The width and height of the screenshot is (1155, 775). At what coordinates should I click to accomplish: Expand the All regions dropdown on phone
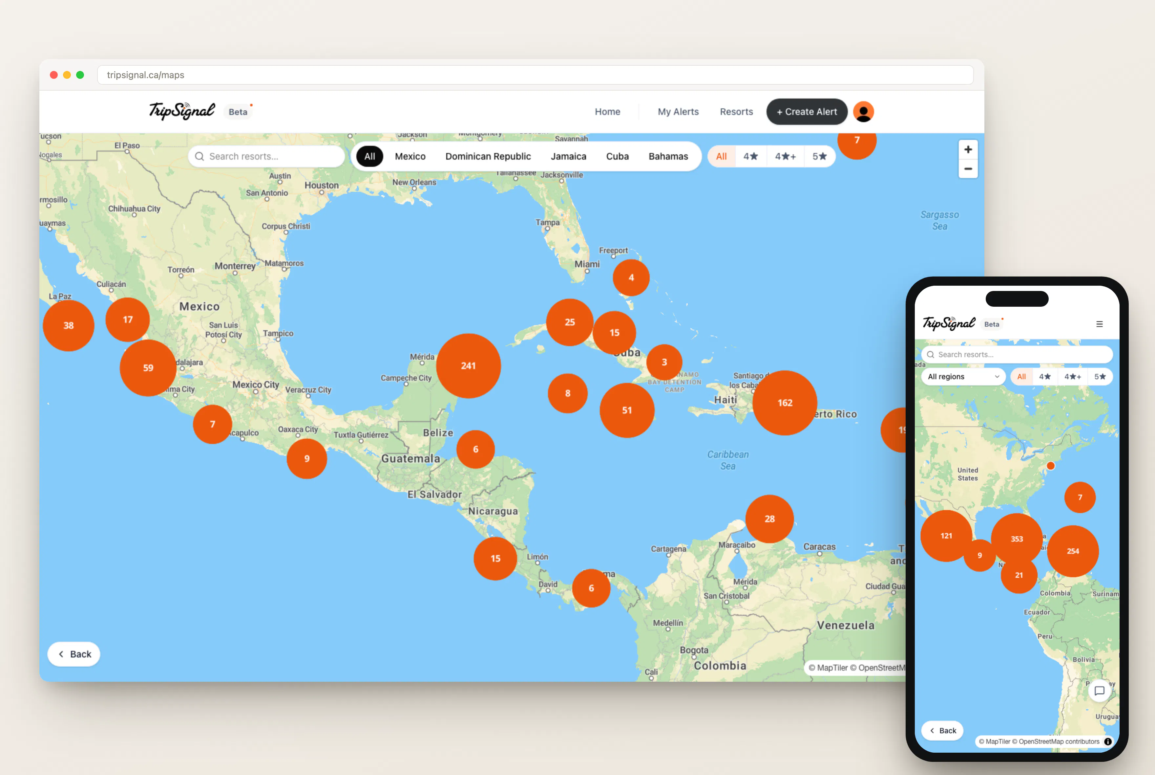point(963,377)
